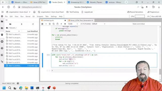The width and height of the screenshot is (162, 91).
Task: Switch to the Коннектор S3 browser tab
Action: click(76, 2)
